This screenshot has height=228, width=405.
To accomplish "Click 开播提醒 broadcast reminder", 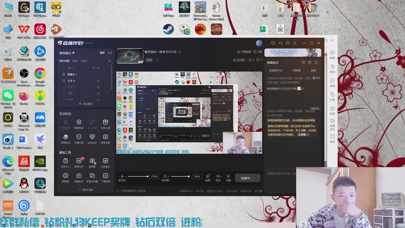I will point(244,52).
